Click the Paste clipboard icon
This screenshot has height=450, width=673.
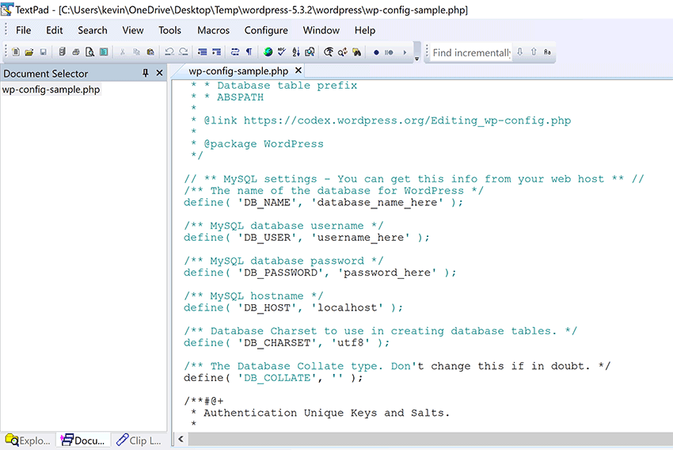(x=150, y=52)
